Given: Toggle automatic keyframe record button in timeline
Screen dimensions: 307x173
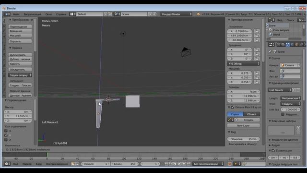Looking at the screenshot, I should (230, 164).
